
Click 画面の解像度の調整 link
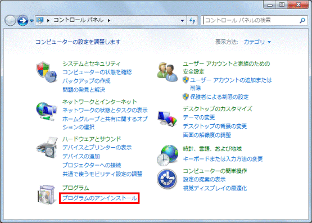tap(207, 135)
